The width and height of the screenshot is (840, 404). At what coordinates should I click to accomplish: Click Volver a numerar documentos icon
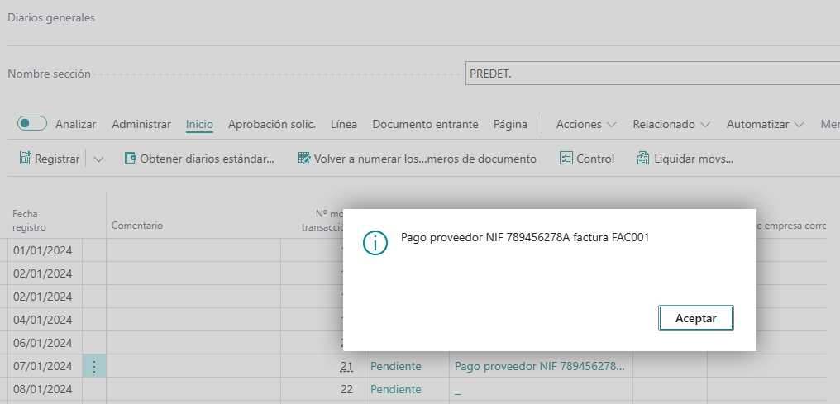pyautogui.click(x=304, y=159)
